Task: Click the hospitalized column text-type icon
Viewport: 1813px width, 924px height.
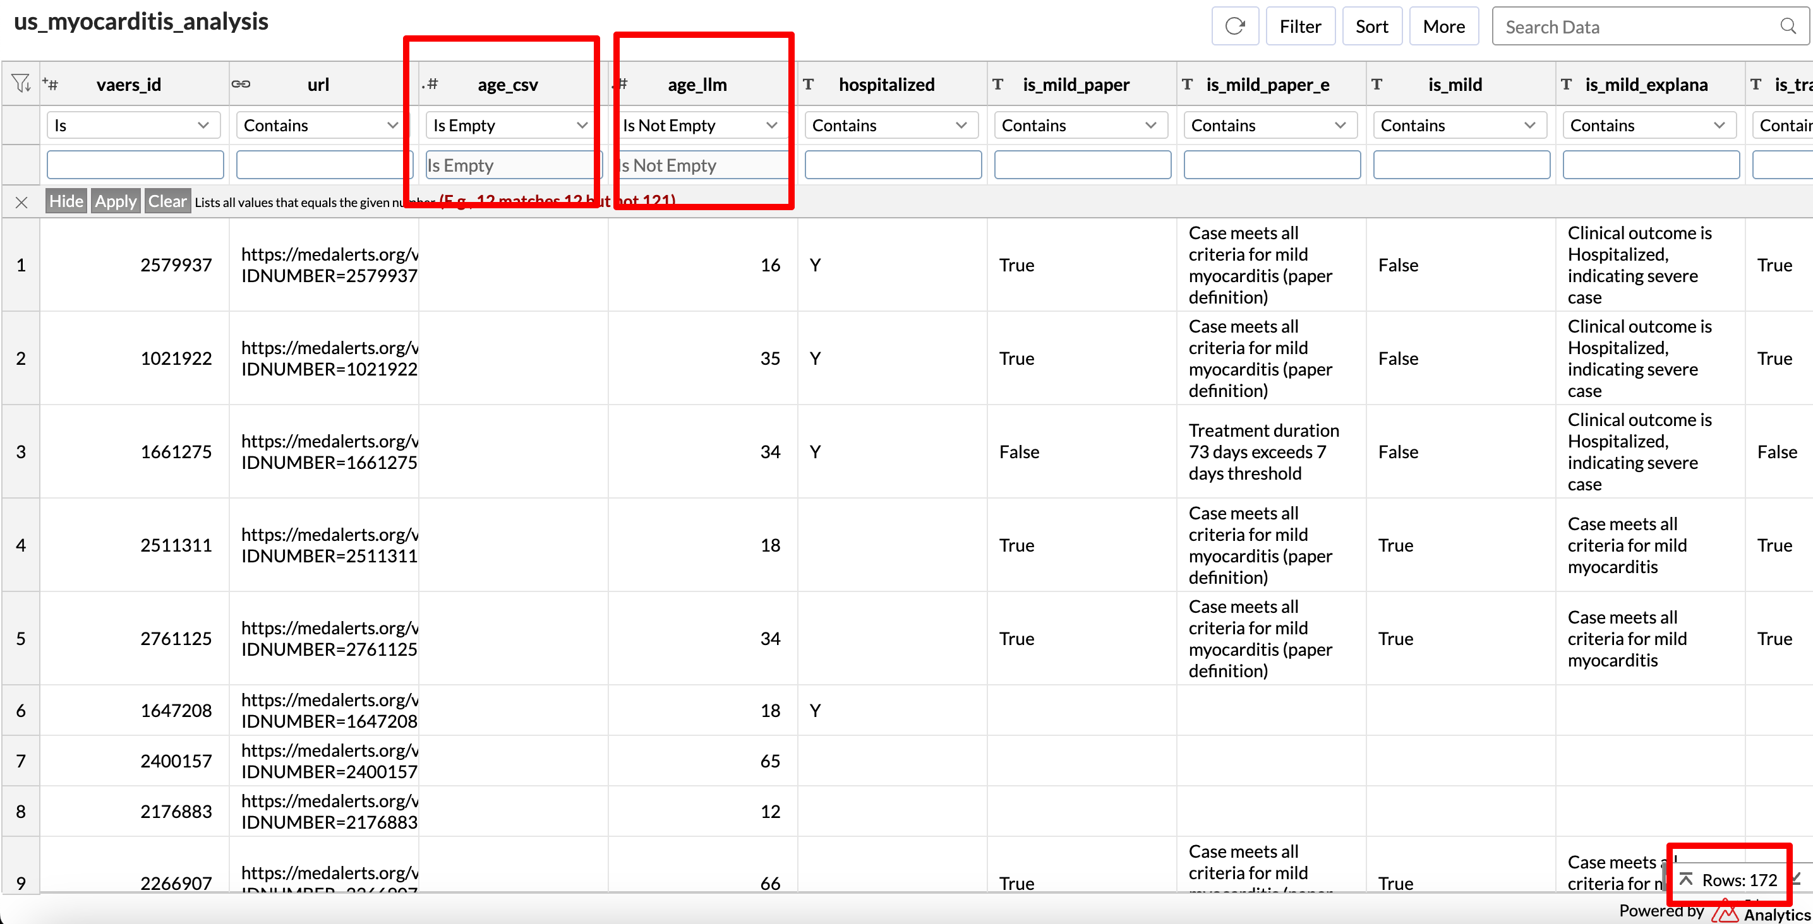Action: pyautogui.click(x=809, y=85)
